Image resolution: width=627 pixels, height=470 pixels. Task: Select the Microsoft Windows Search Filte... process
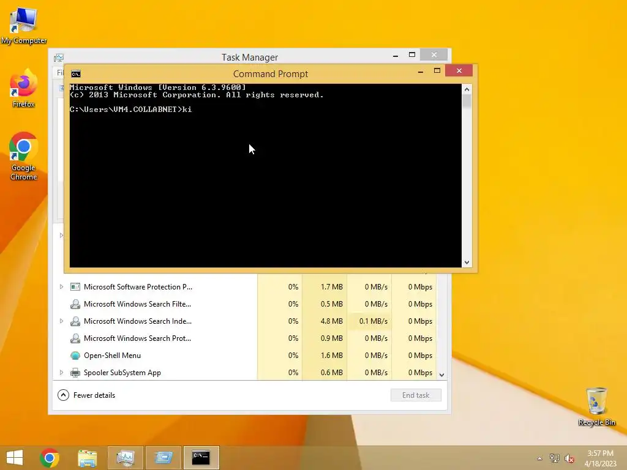(x=138, y=304)
